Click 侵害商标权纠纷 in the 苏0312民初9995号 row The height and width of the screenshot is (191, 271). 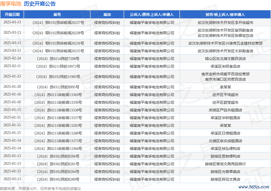(x=107, y=87)
